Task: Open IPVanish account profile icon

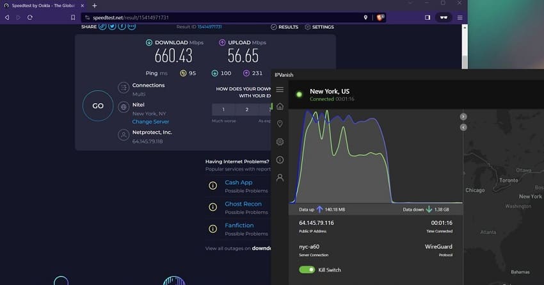Action: tap(280, 178)
